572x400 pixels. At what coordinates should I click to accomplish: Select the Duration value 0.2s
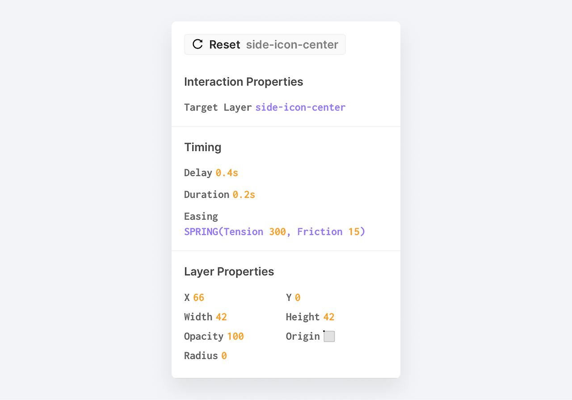[x=244, y=195]
